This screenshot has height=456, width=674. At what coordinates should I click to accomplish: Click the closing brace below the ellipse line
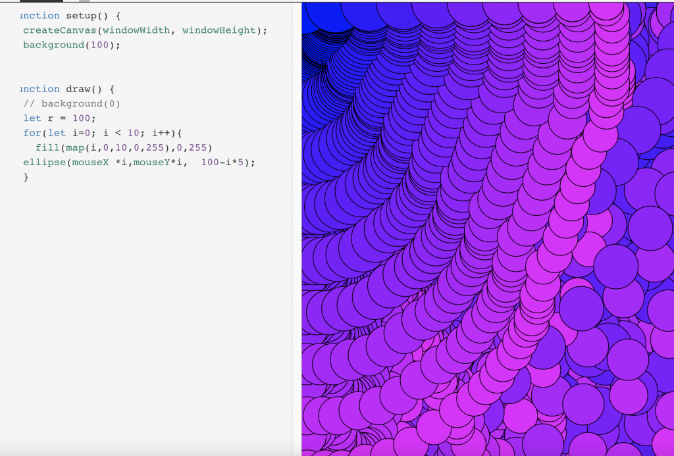pyautogui.click(x=26, y=177)
